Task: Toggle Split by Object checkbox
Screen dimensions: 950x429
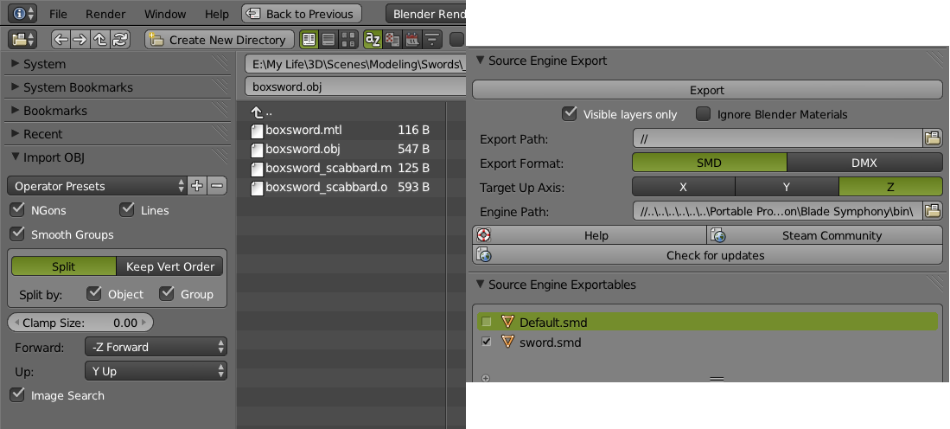Action: [94, 293]
